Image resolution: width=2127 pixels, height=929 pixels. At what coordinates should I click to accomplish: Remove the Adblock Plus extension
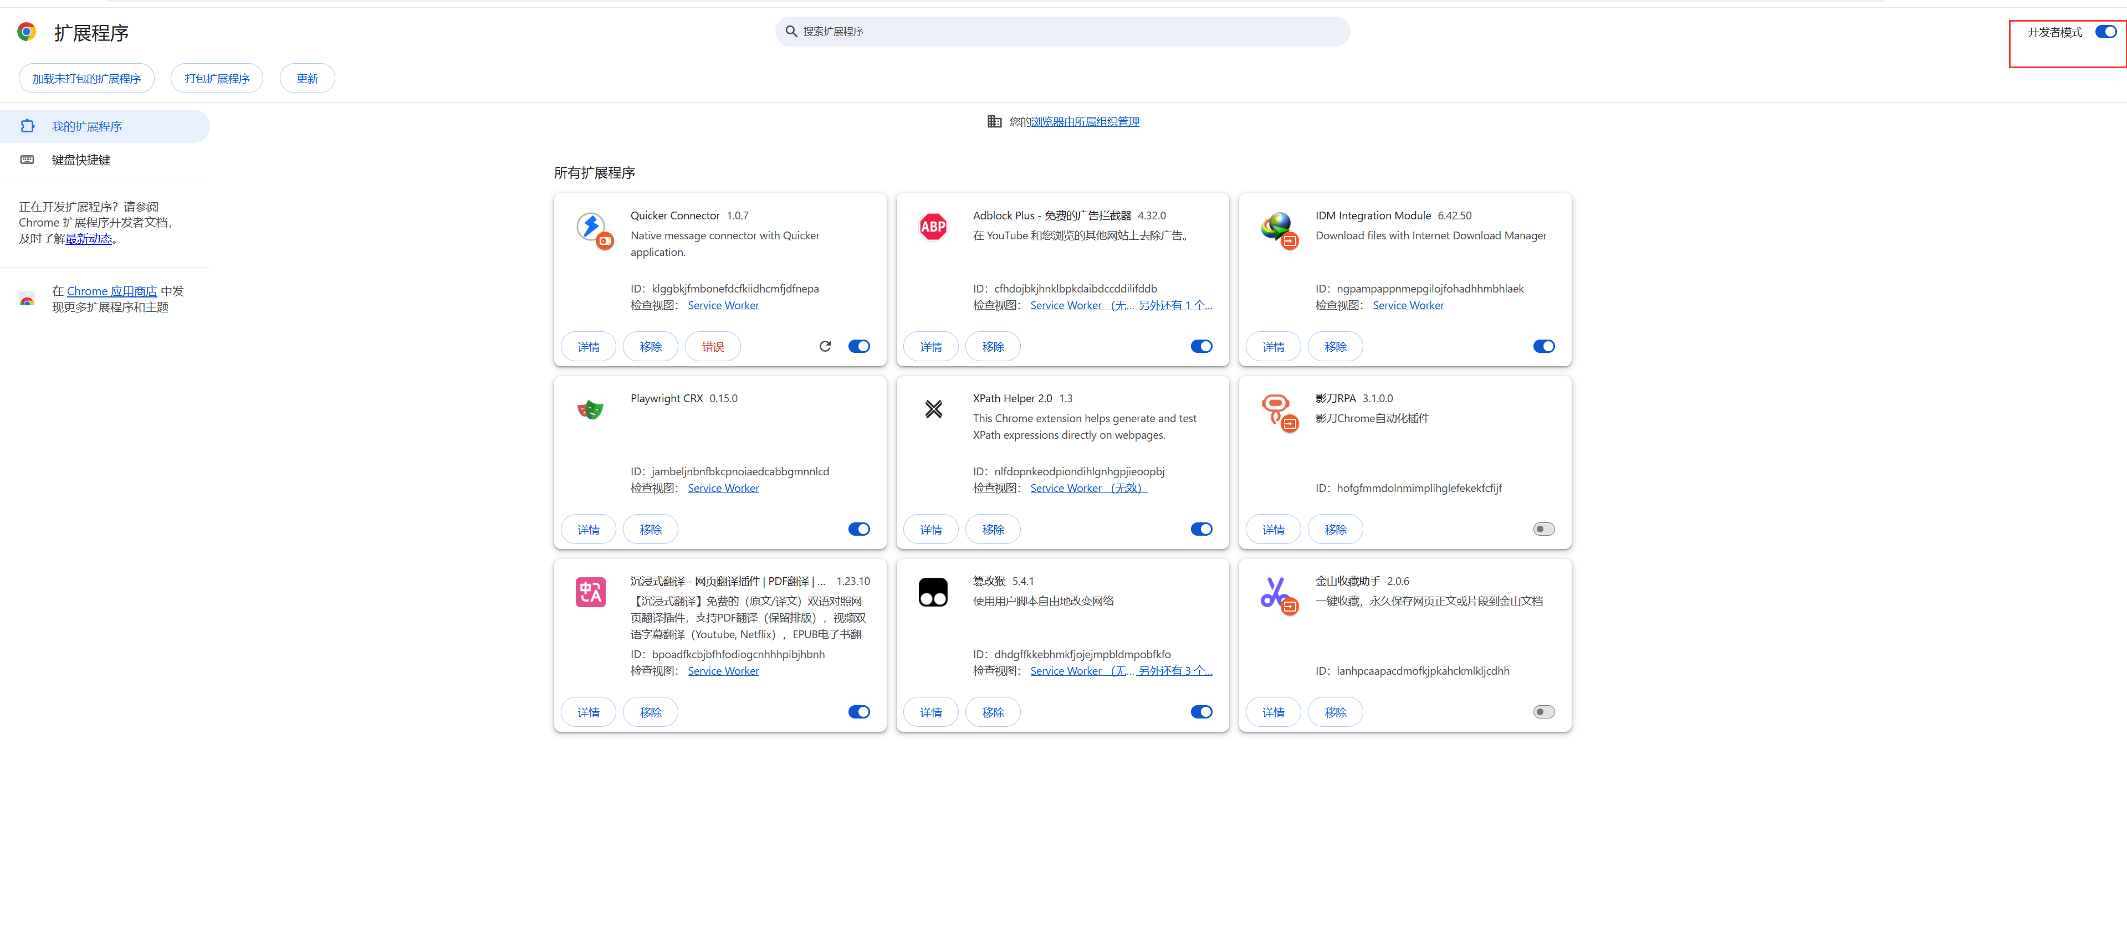tap(993, 347)
